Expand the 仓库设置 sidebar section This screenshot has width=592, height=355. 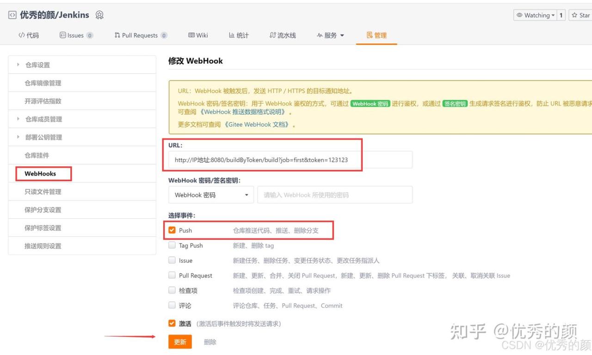[18, 65]
